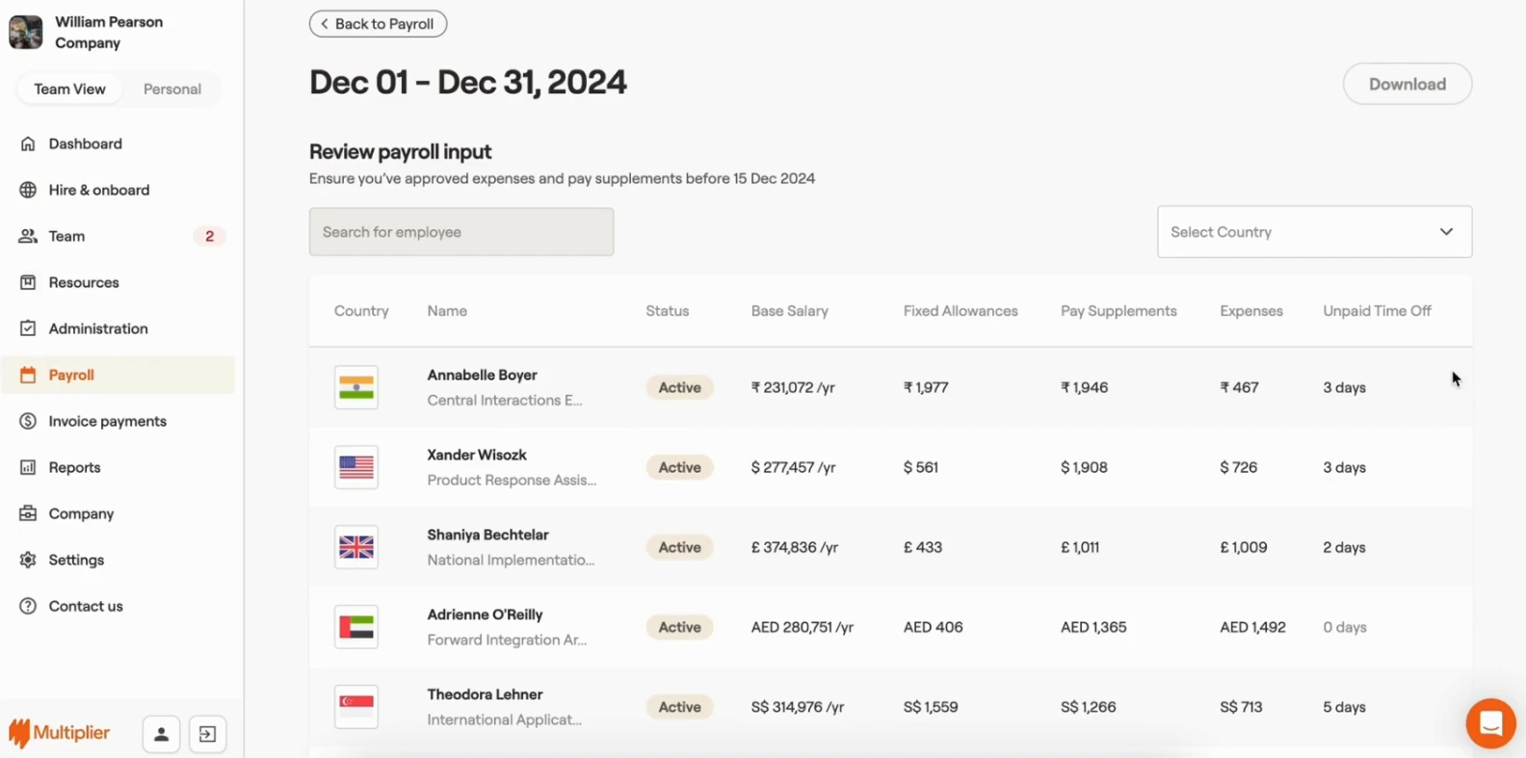Switch to Team View toggle

(69, 89)
